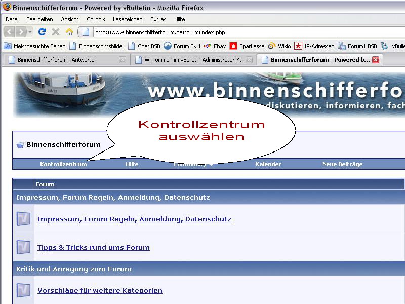Click the browser back arrow button
Screen dimensions: 405x304
(9, 32)
